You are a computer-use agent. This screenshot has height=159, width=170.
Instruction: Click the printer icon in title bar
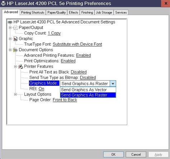3,3
